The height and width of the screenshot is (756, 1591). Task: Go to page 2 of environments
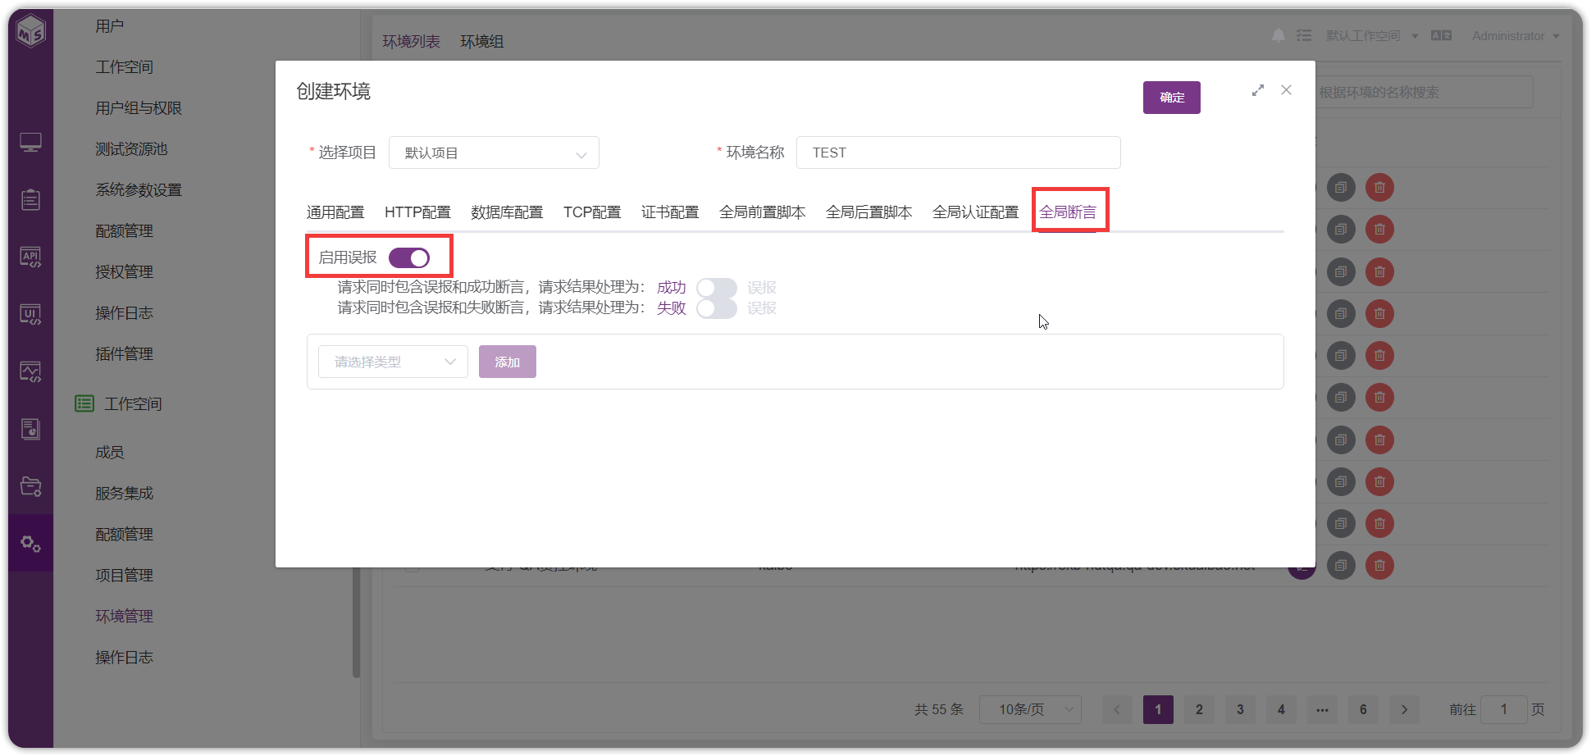click(1199, 709)
